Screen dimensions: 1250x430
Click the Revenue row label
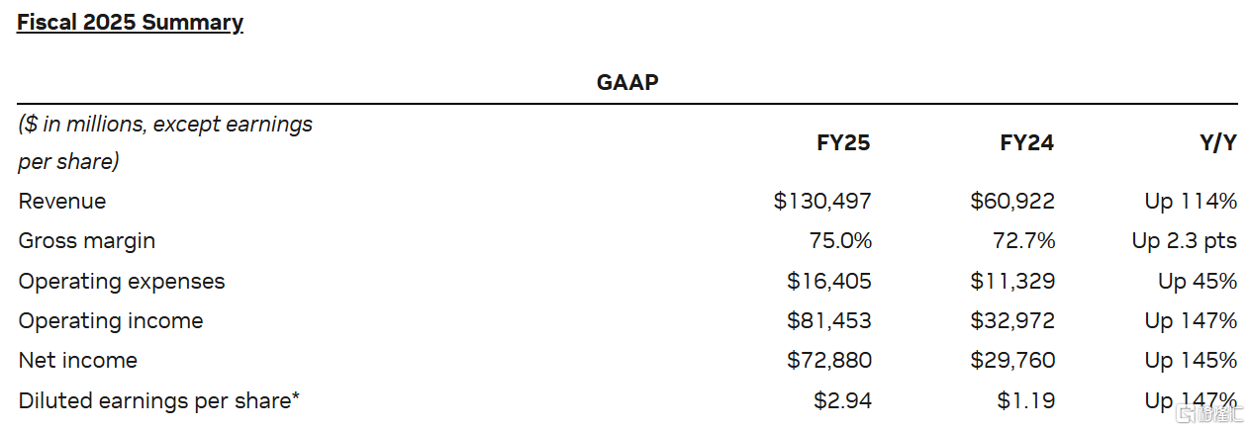coord(62,202)
